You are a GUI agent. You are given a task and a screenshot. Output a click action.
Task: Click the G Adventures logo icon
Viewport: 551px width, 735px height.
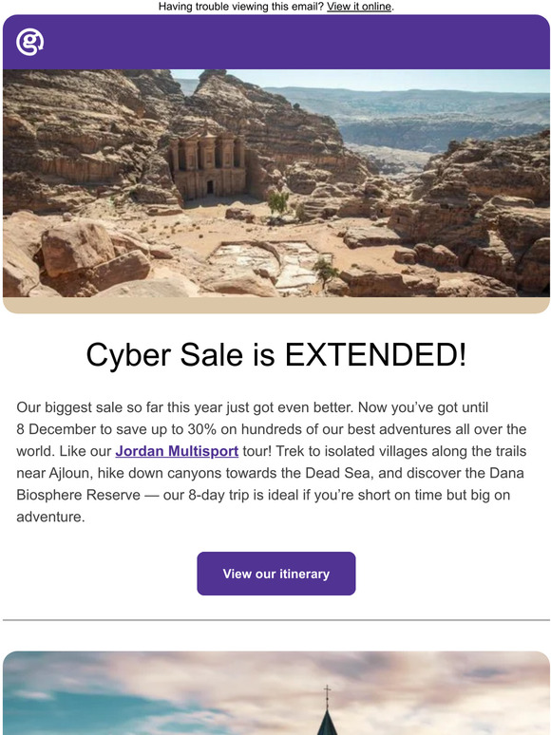tap(29, 42)
